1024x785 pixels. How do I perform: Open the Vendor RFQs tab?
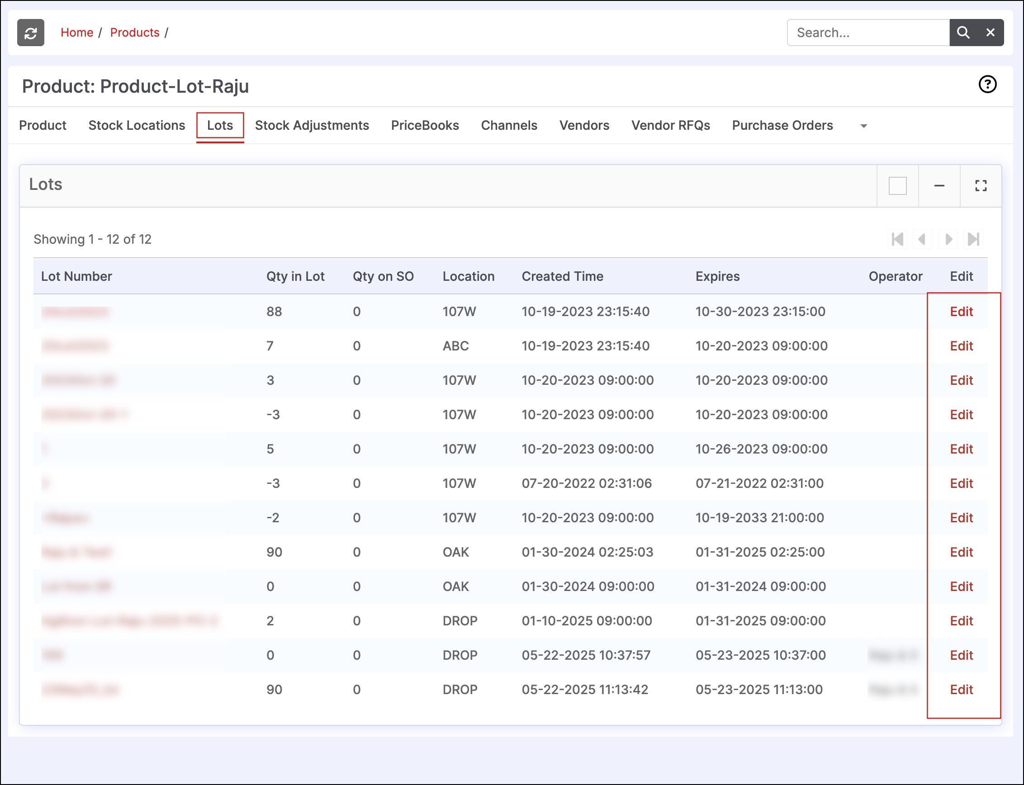pos(671,125)
